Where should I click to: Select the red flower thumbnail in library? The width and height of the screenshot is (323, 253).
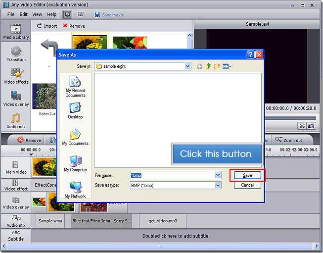130,43
